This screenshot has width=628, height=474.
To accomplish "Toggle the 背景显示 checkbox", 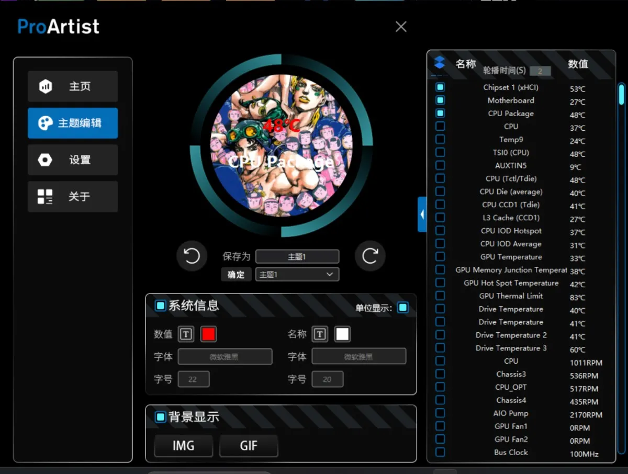I will [161, 417].
